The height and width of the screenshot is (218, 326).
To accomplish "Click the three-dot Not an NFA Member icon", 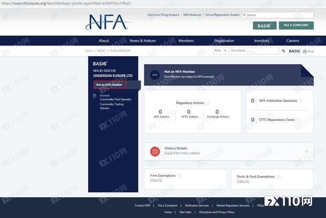I will (155, 75).
